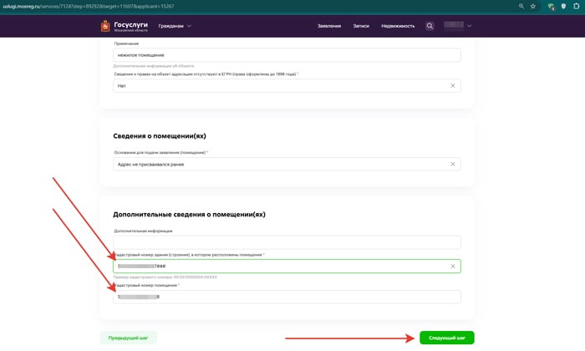585x351 pixels.
Task: Open the search magnifier in site header
Action: [430, 26]
